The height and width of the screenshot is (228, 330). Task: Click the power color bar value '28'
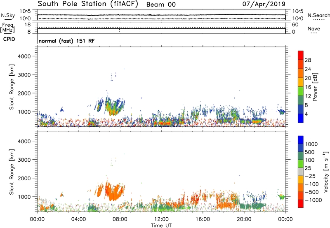click(308, 60)
